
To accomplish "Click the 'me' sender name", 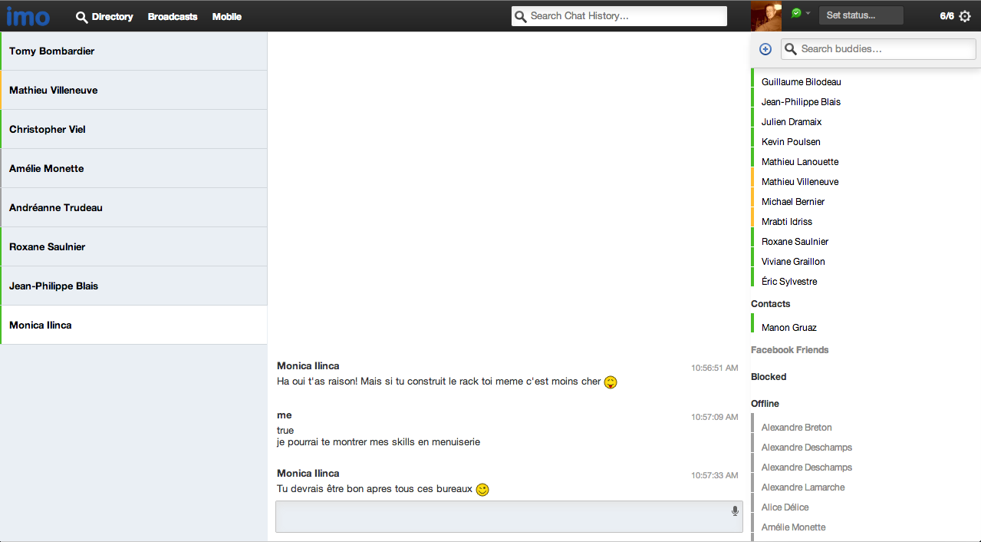I will coord(285,415).
